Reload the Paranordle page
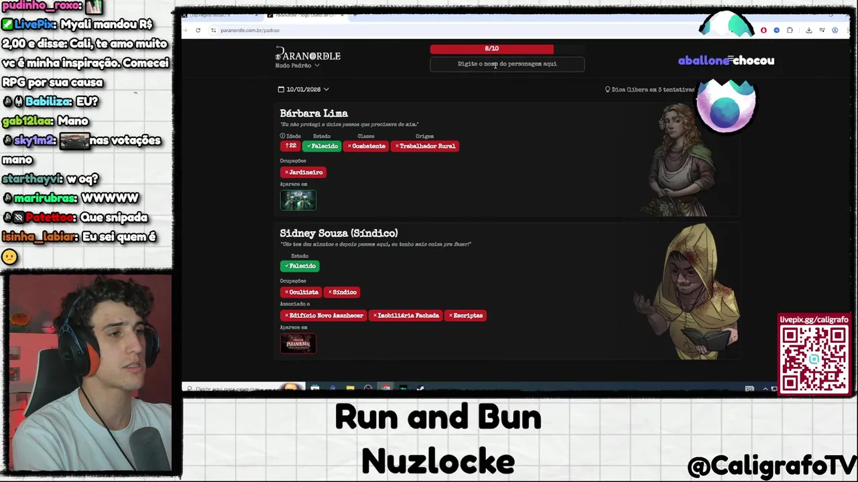 [x=198, y=30]
